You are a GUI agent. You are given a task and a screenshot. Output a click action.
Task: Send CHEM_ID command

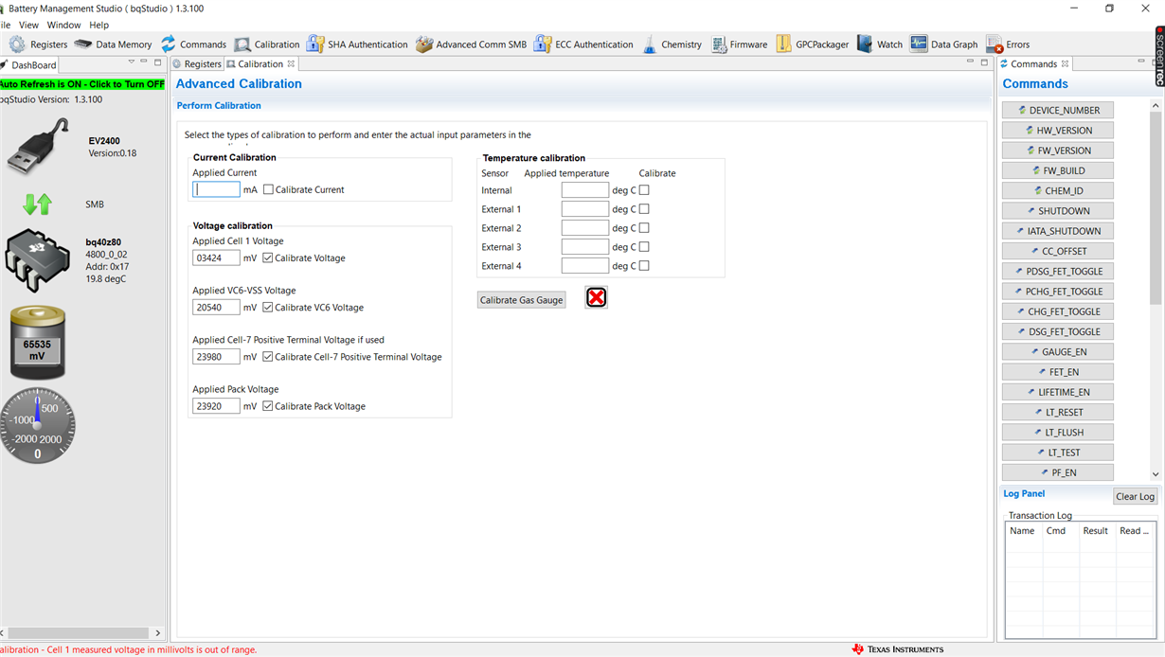pyautogui.click(x=1058, y=191)
